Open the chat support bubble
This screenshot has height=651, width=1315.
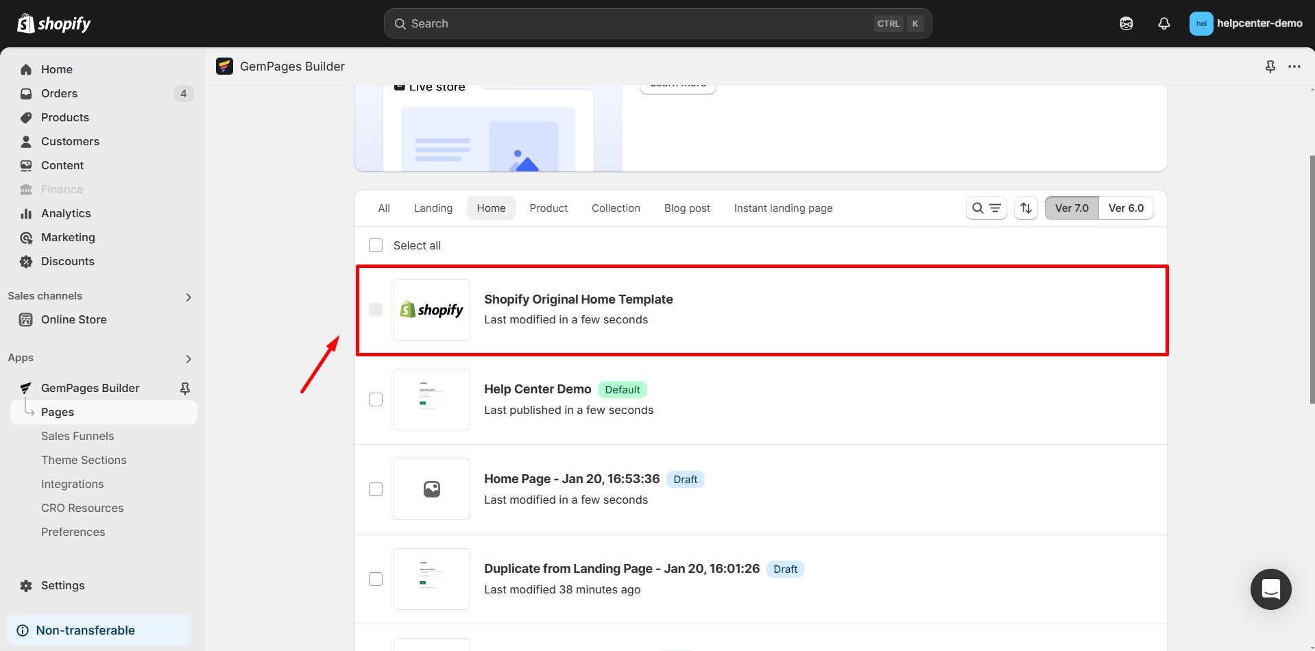1270,589
